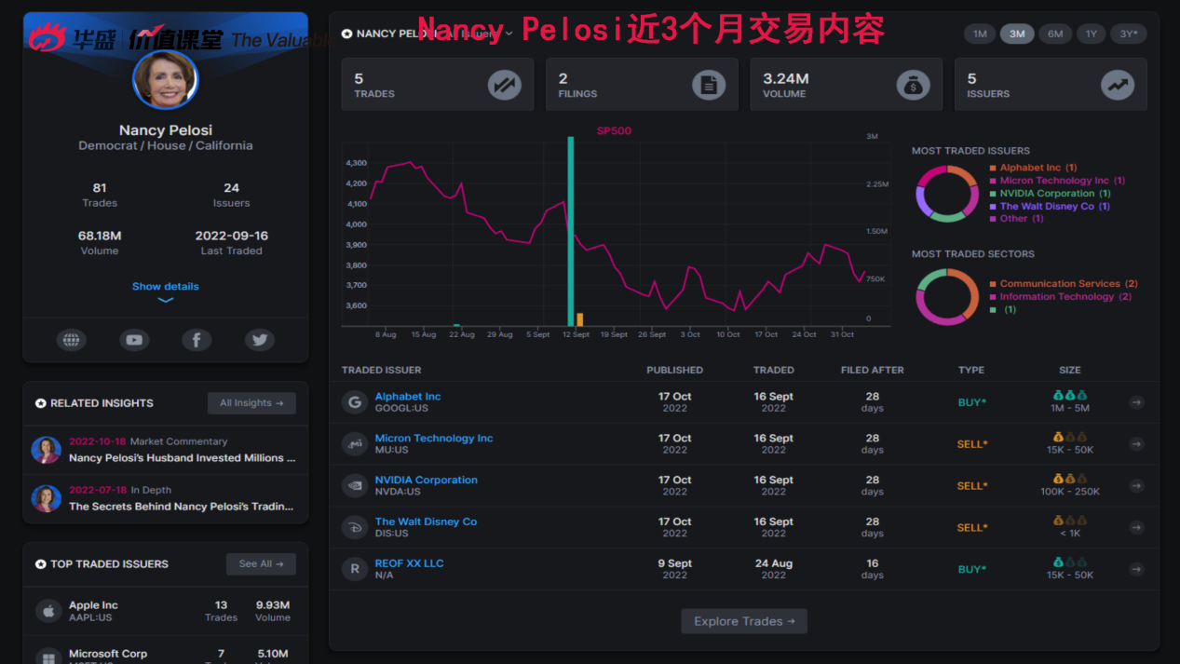The image size is (1180, 664).
Task: Click Information Technology sector legend entry
Action: [x=1061, y=297]
